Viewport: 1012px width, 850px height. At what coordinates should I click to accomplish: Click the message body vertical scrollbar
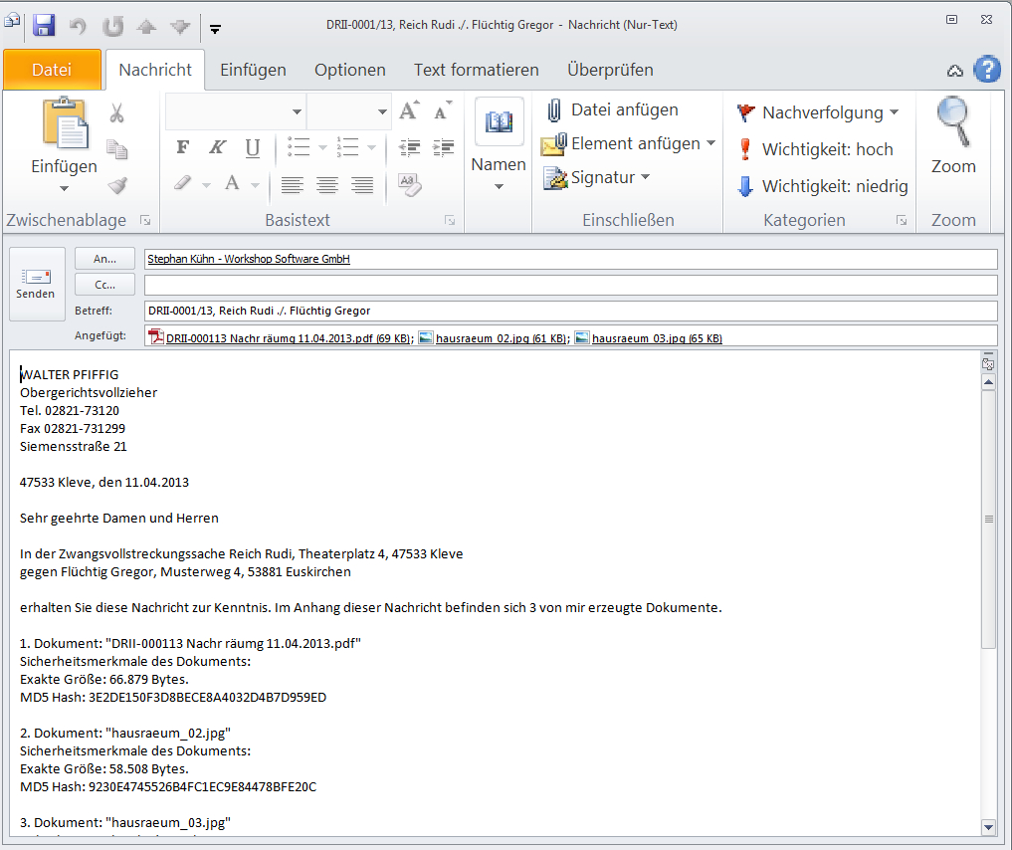pyautogui.click(x=988, y=518)
